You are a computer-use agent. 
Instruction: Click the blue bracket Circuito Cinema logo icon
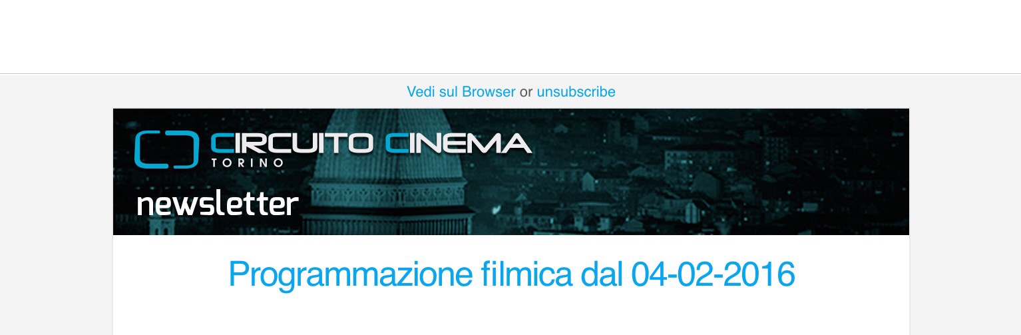coord(166,149)
